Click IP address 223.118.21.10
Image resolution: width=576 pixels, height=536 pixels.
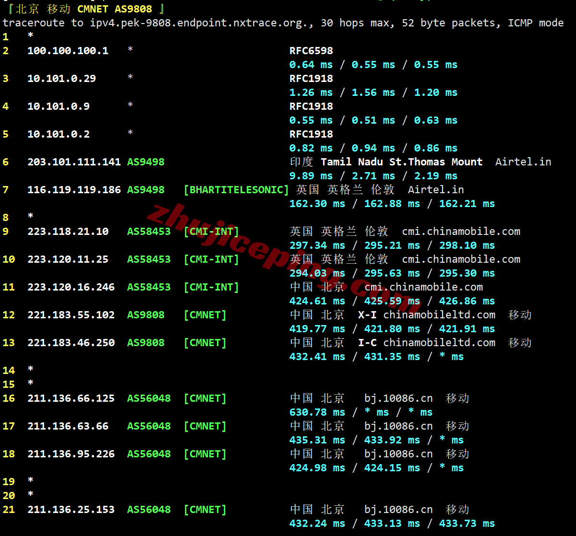pyautogui.click(x=68, y=232)
